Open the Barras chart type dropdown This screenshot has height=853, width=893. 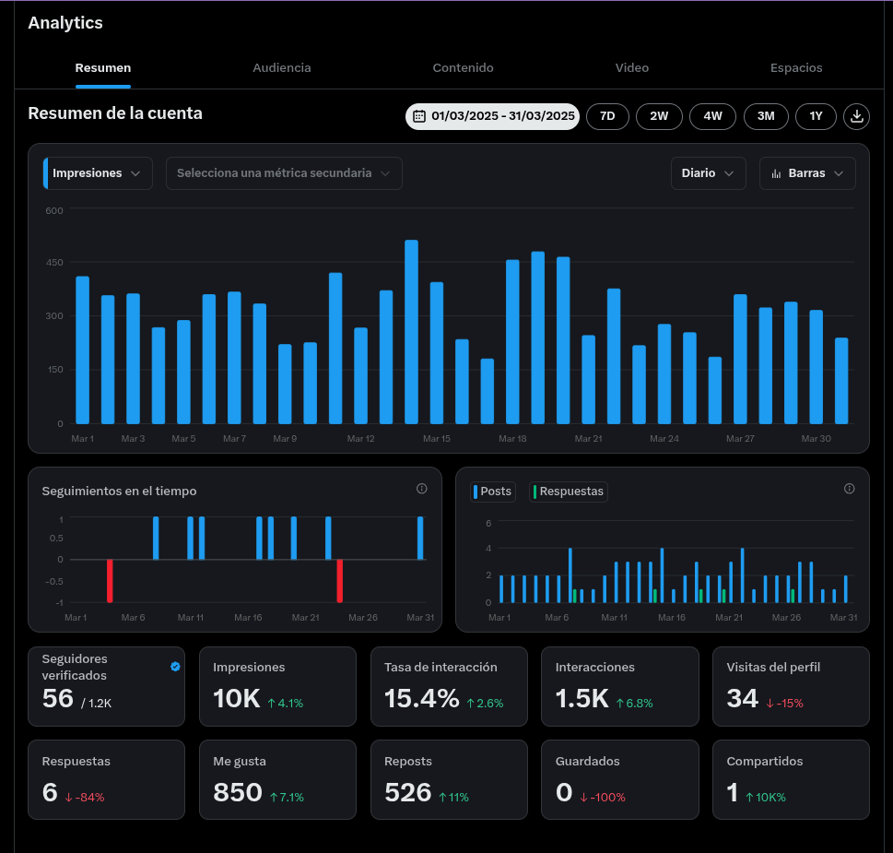point(807,173)
